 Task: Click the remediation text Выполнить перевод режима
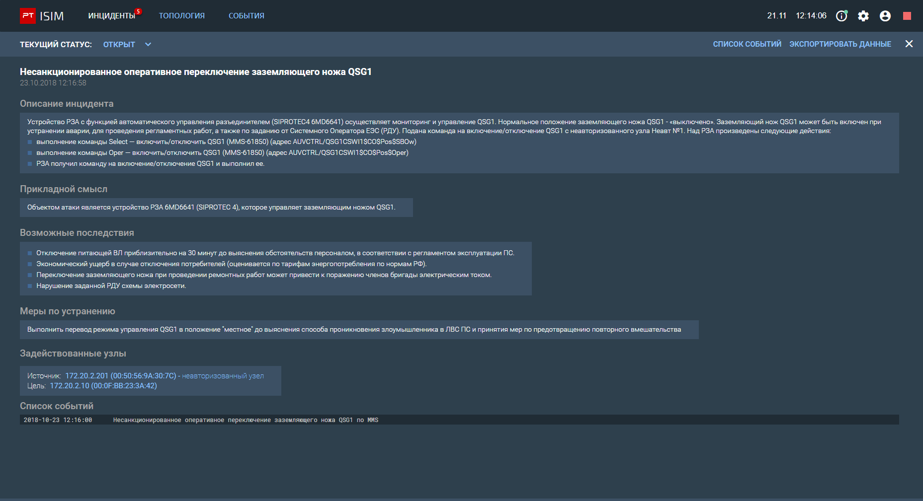pos(354,330)
